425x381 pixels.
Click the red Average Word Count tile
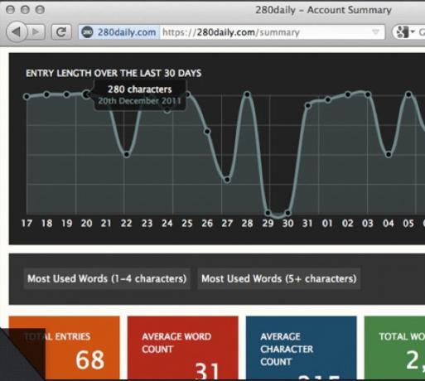pyautogui.click(x=183, y=348)
